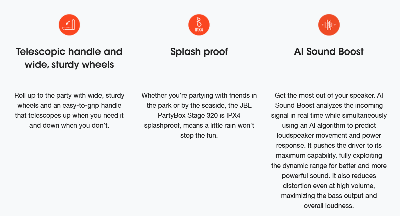This screenshot has height=216, width=400.
Task: Click the line 'that telescopes up when you need it'
Action: tap(69, 115)
